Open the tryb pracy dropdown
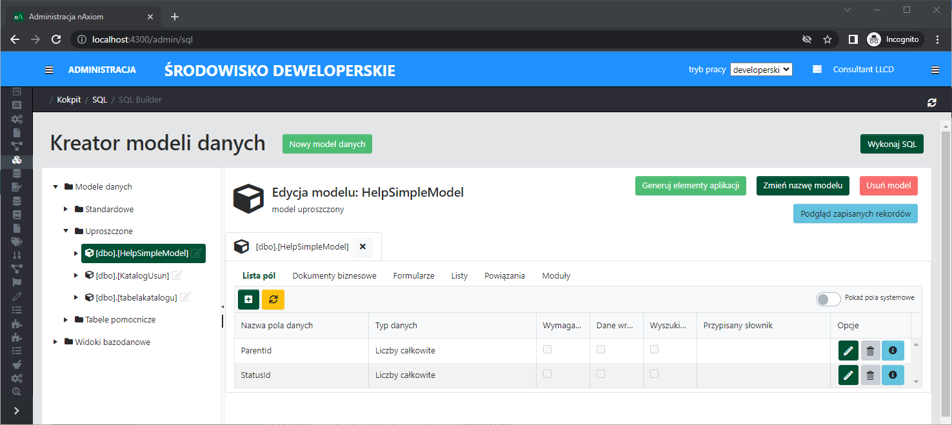952x425 pixels. pyautogui.click(x=761, y=70)
